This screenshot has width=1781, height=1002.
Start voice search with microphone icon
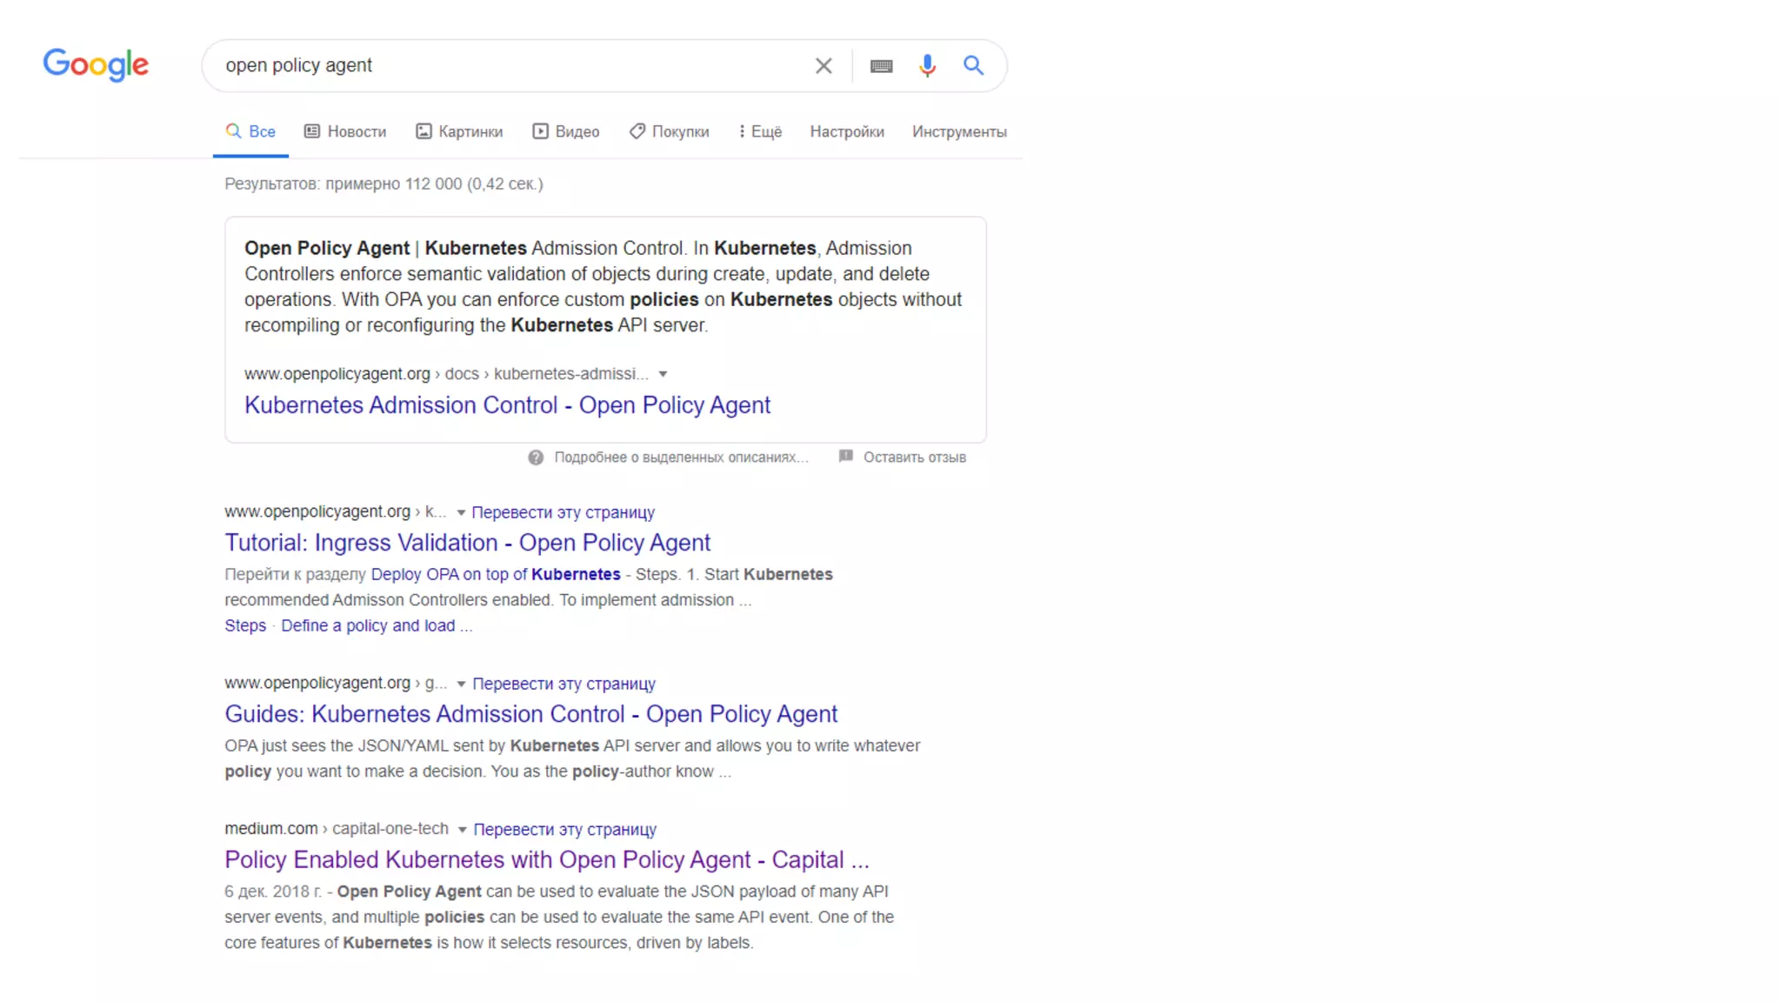(927, 66)
